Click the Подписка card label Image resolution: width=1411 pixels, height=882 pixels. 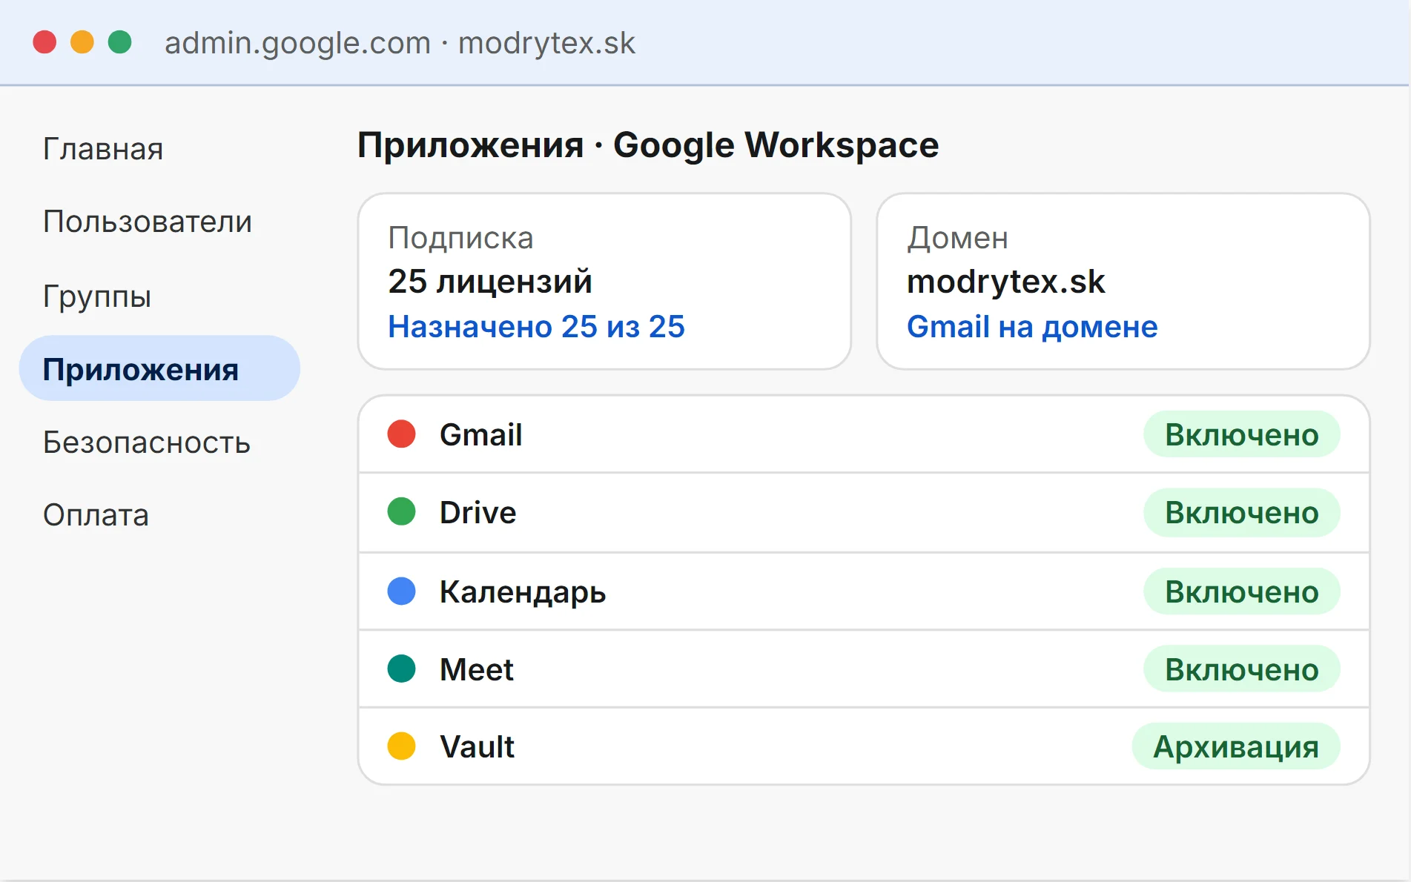460,239
